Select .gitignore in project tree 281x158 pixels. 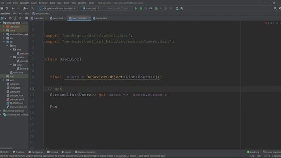[13, 84]
